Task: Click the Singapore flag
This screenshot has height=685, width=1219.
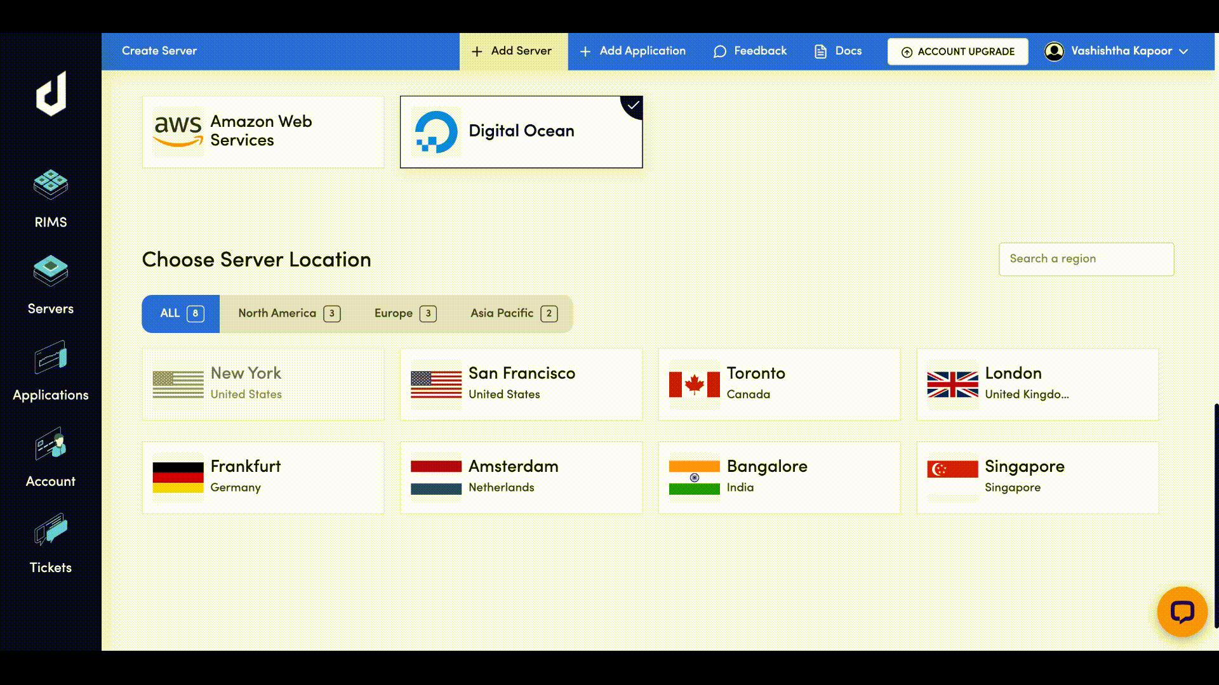Action: [x=952, y=478]
